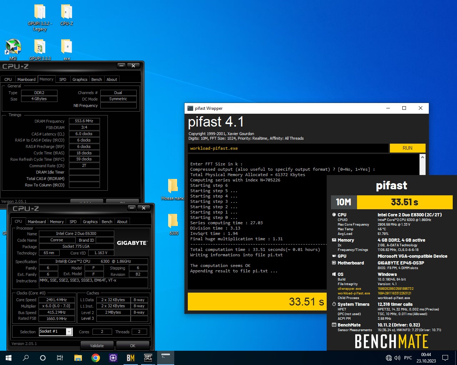Screen dimensions: 457x365
Task: Click OK button in lower CPU-Z
Action: point(132,346)
